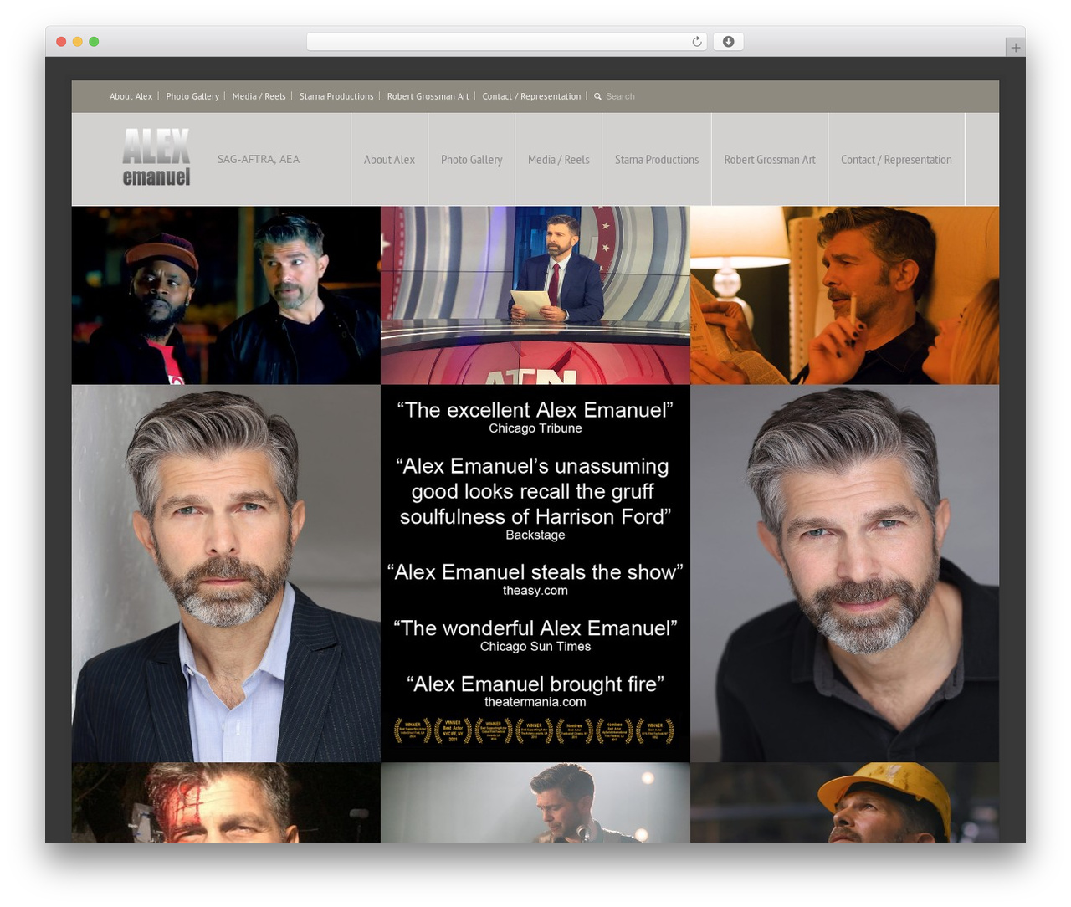Screen dimensions: 1071x907
Task: Open the news anchor desk photo
Action: pos(535,295)
